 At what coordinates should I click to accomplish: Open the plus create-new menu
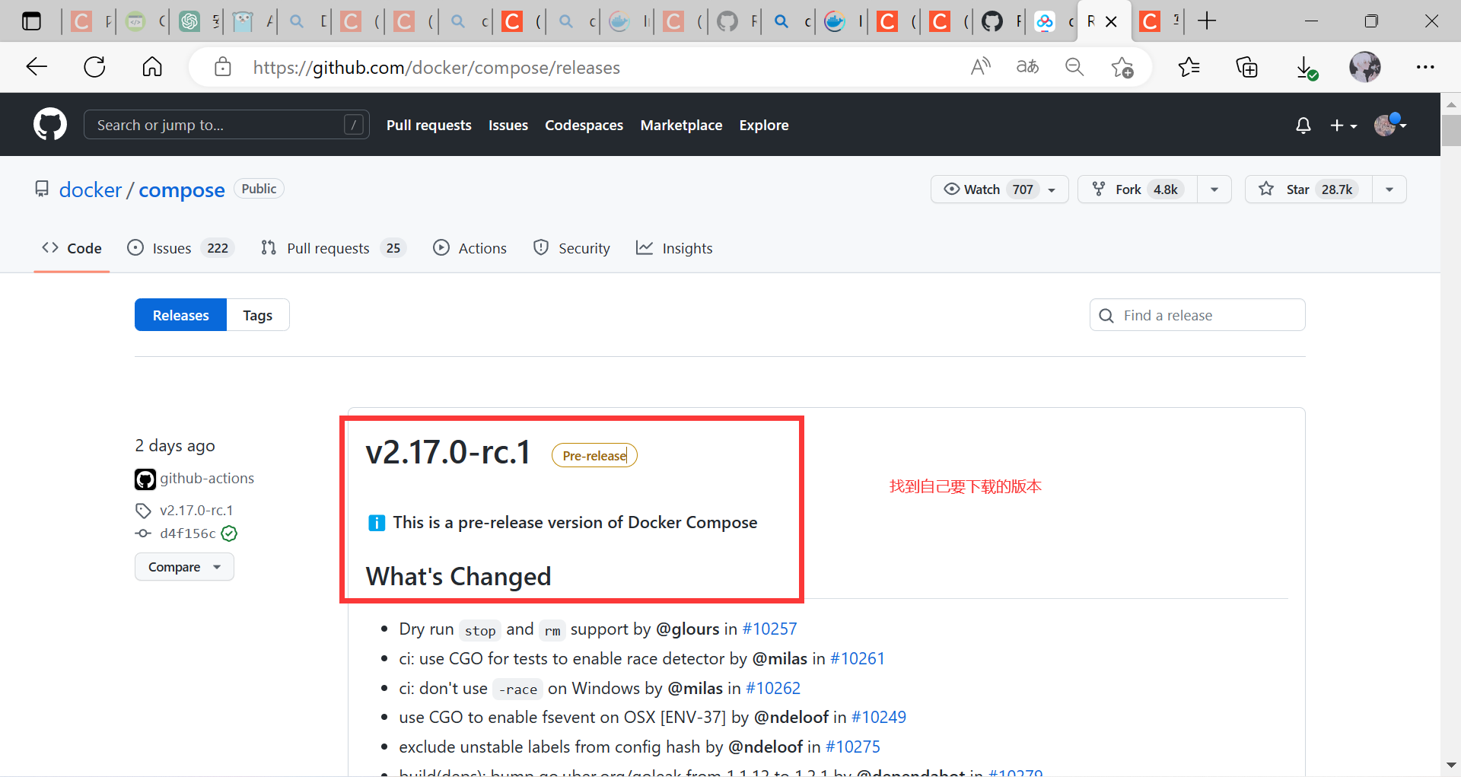(1343, 126)
